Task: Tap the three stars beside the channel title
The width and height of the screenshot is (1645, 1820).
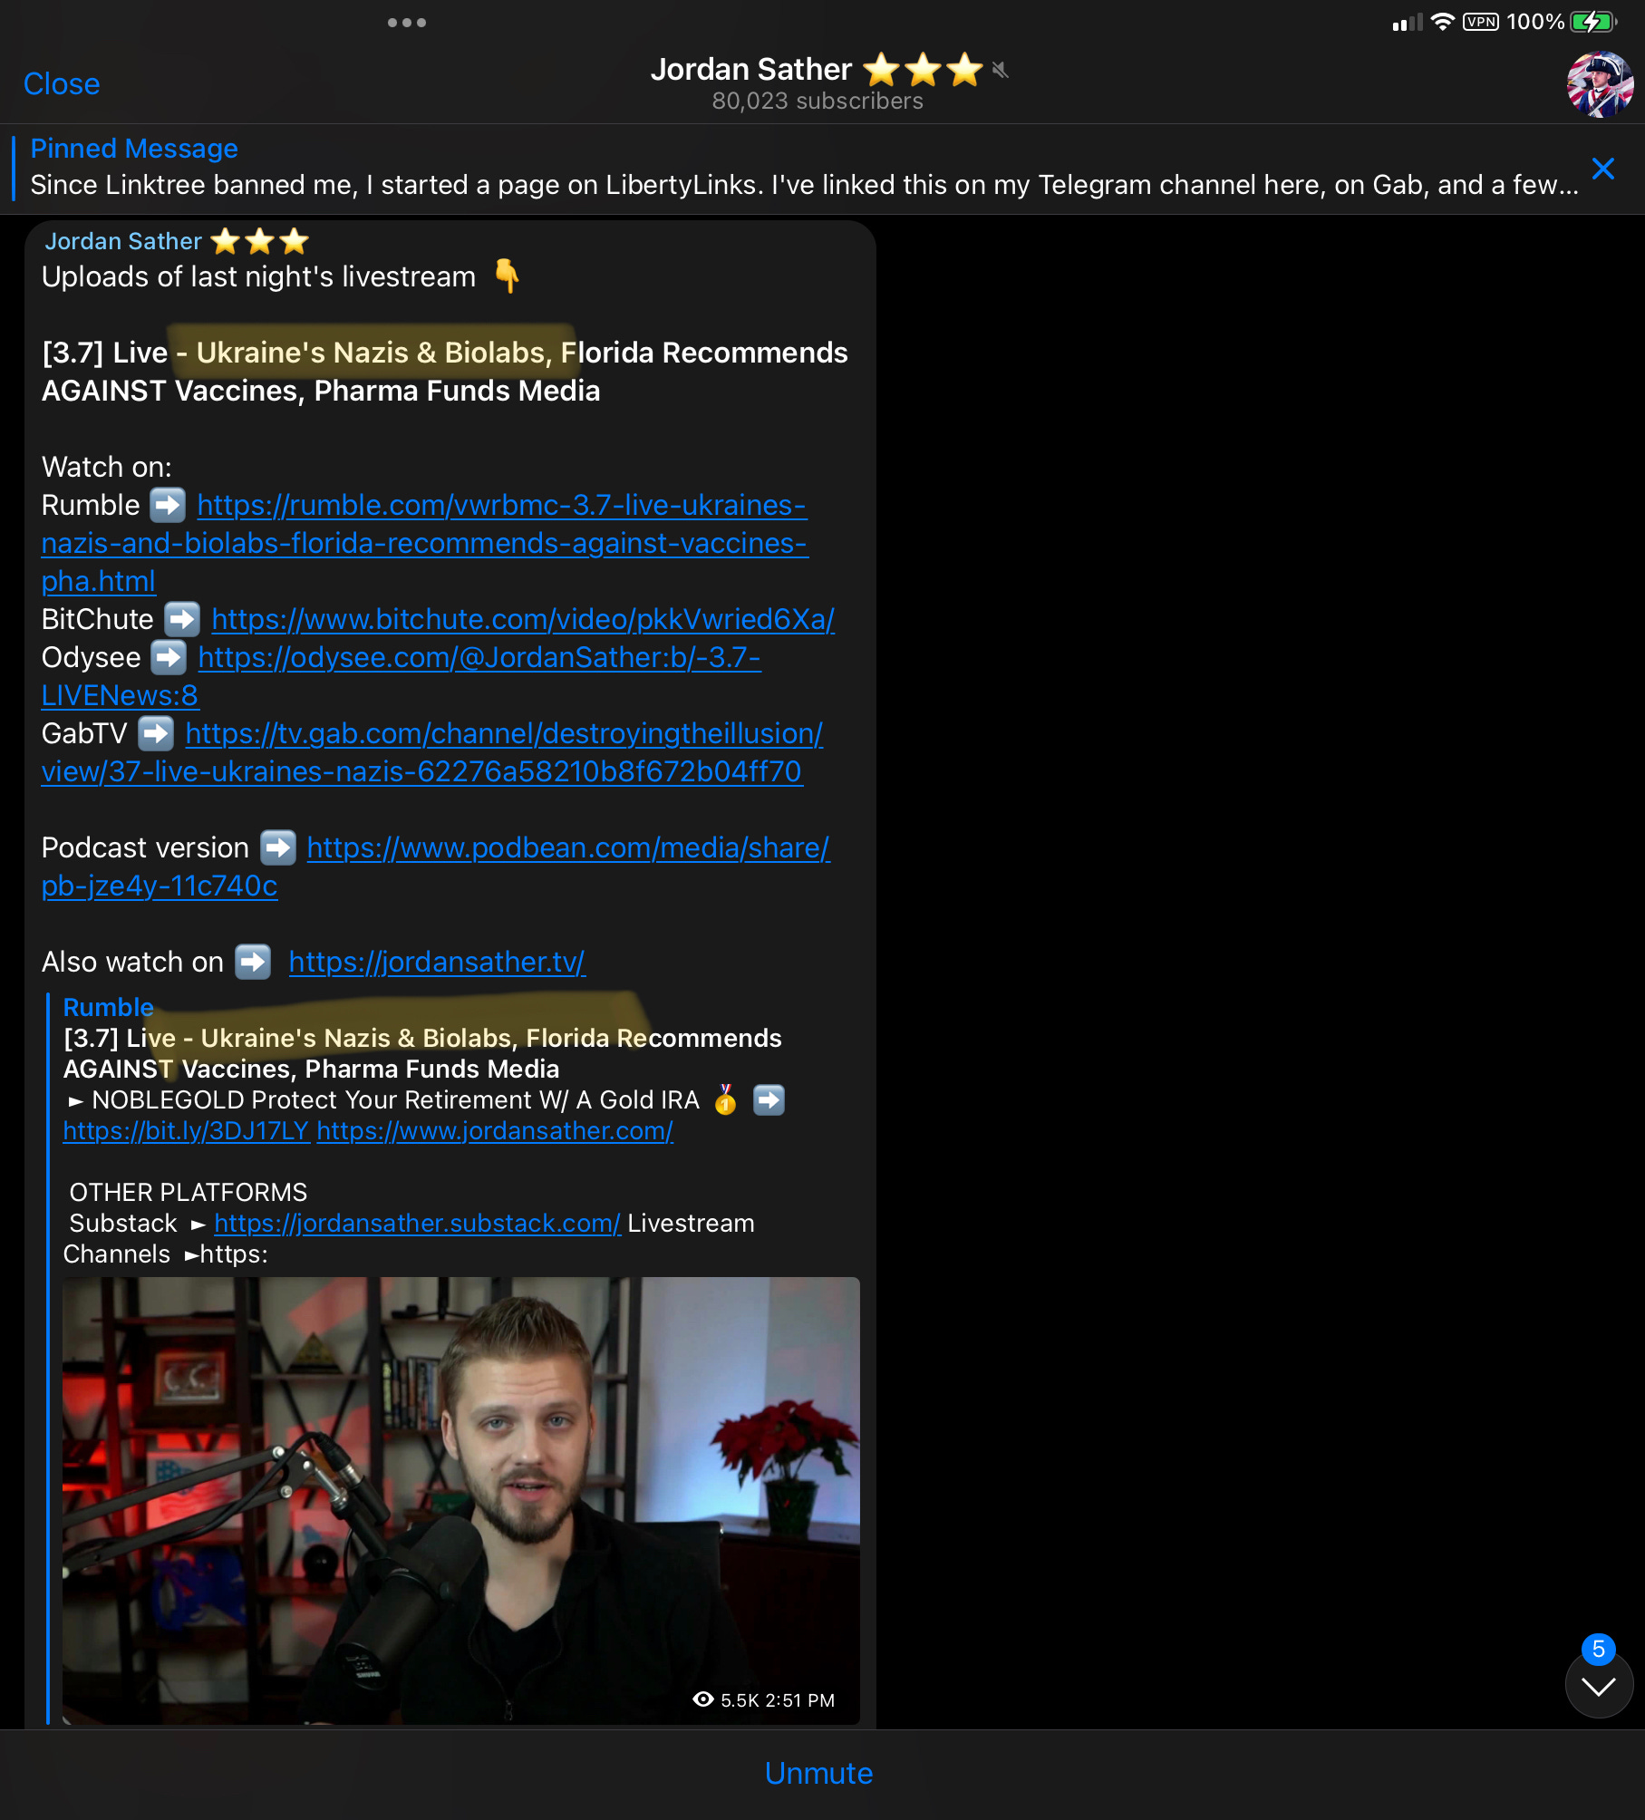Action: pyautogui.click(x=923, y=70)
